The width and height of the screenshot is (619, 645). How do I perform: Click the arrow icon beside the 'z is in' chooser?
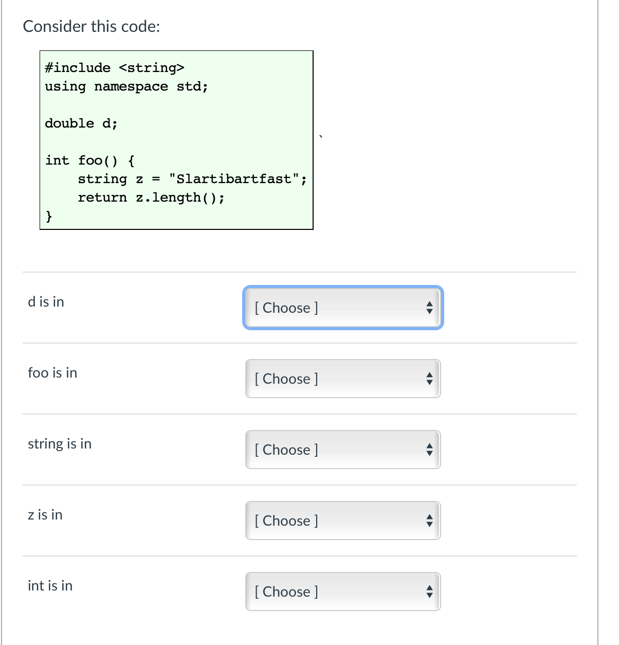(430, 521)
